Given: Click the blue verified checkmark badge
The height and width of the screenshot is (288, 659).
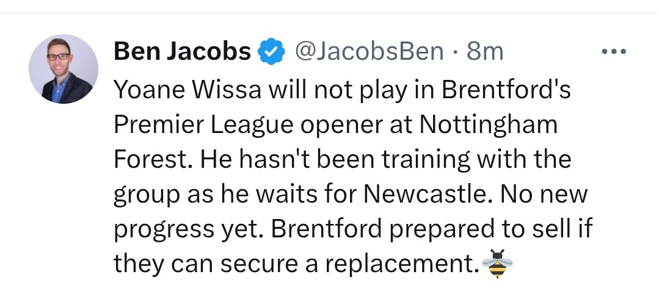Looking at the screenshot, I should [x=272, y=52].
